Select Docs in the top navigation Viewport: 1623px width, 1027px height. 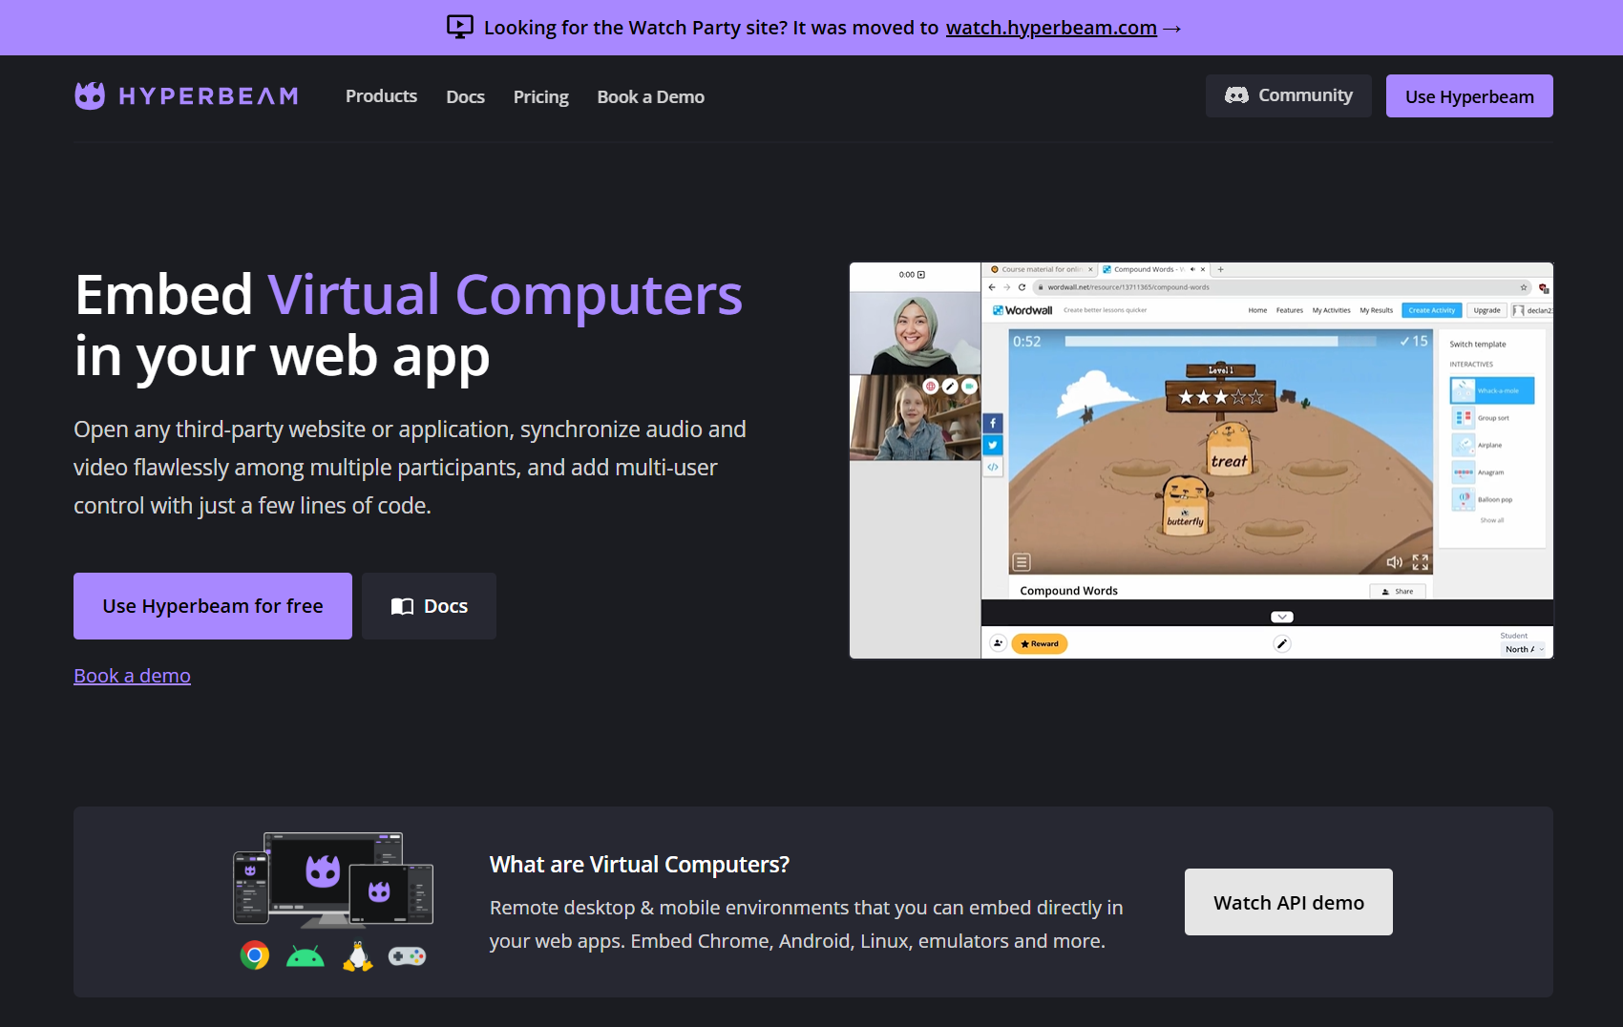[465, 96]
